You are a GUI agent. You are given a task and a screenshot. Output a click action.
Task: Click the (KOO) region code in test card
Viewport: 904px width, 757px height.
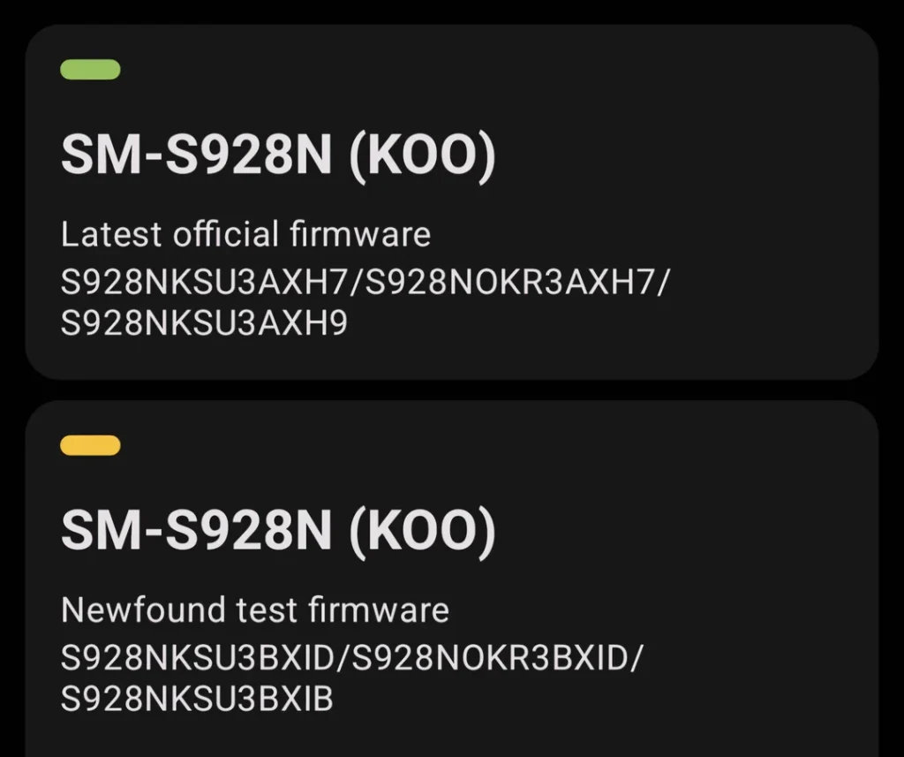pyautogui.click(x=421, y=531)
